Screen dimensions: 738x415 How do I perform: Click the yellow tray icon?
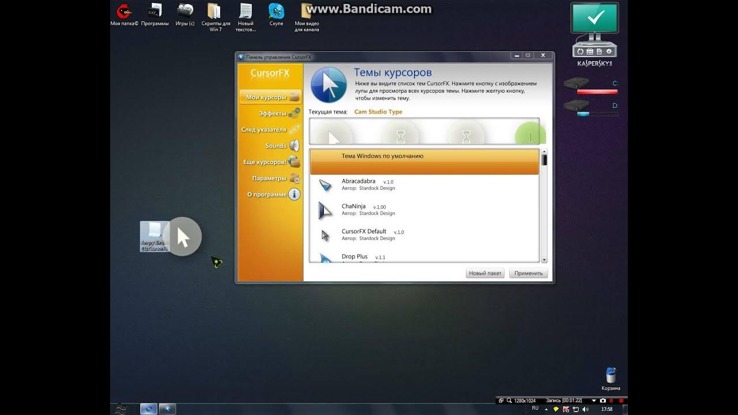click(x=556, y=409)
